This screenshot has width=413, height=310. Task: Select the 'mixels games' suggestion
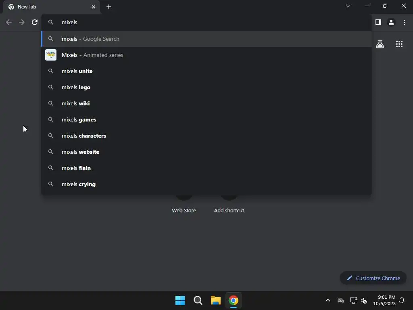[x=206, y=119]
